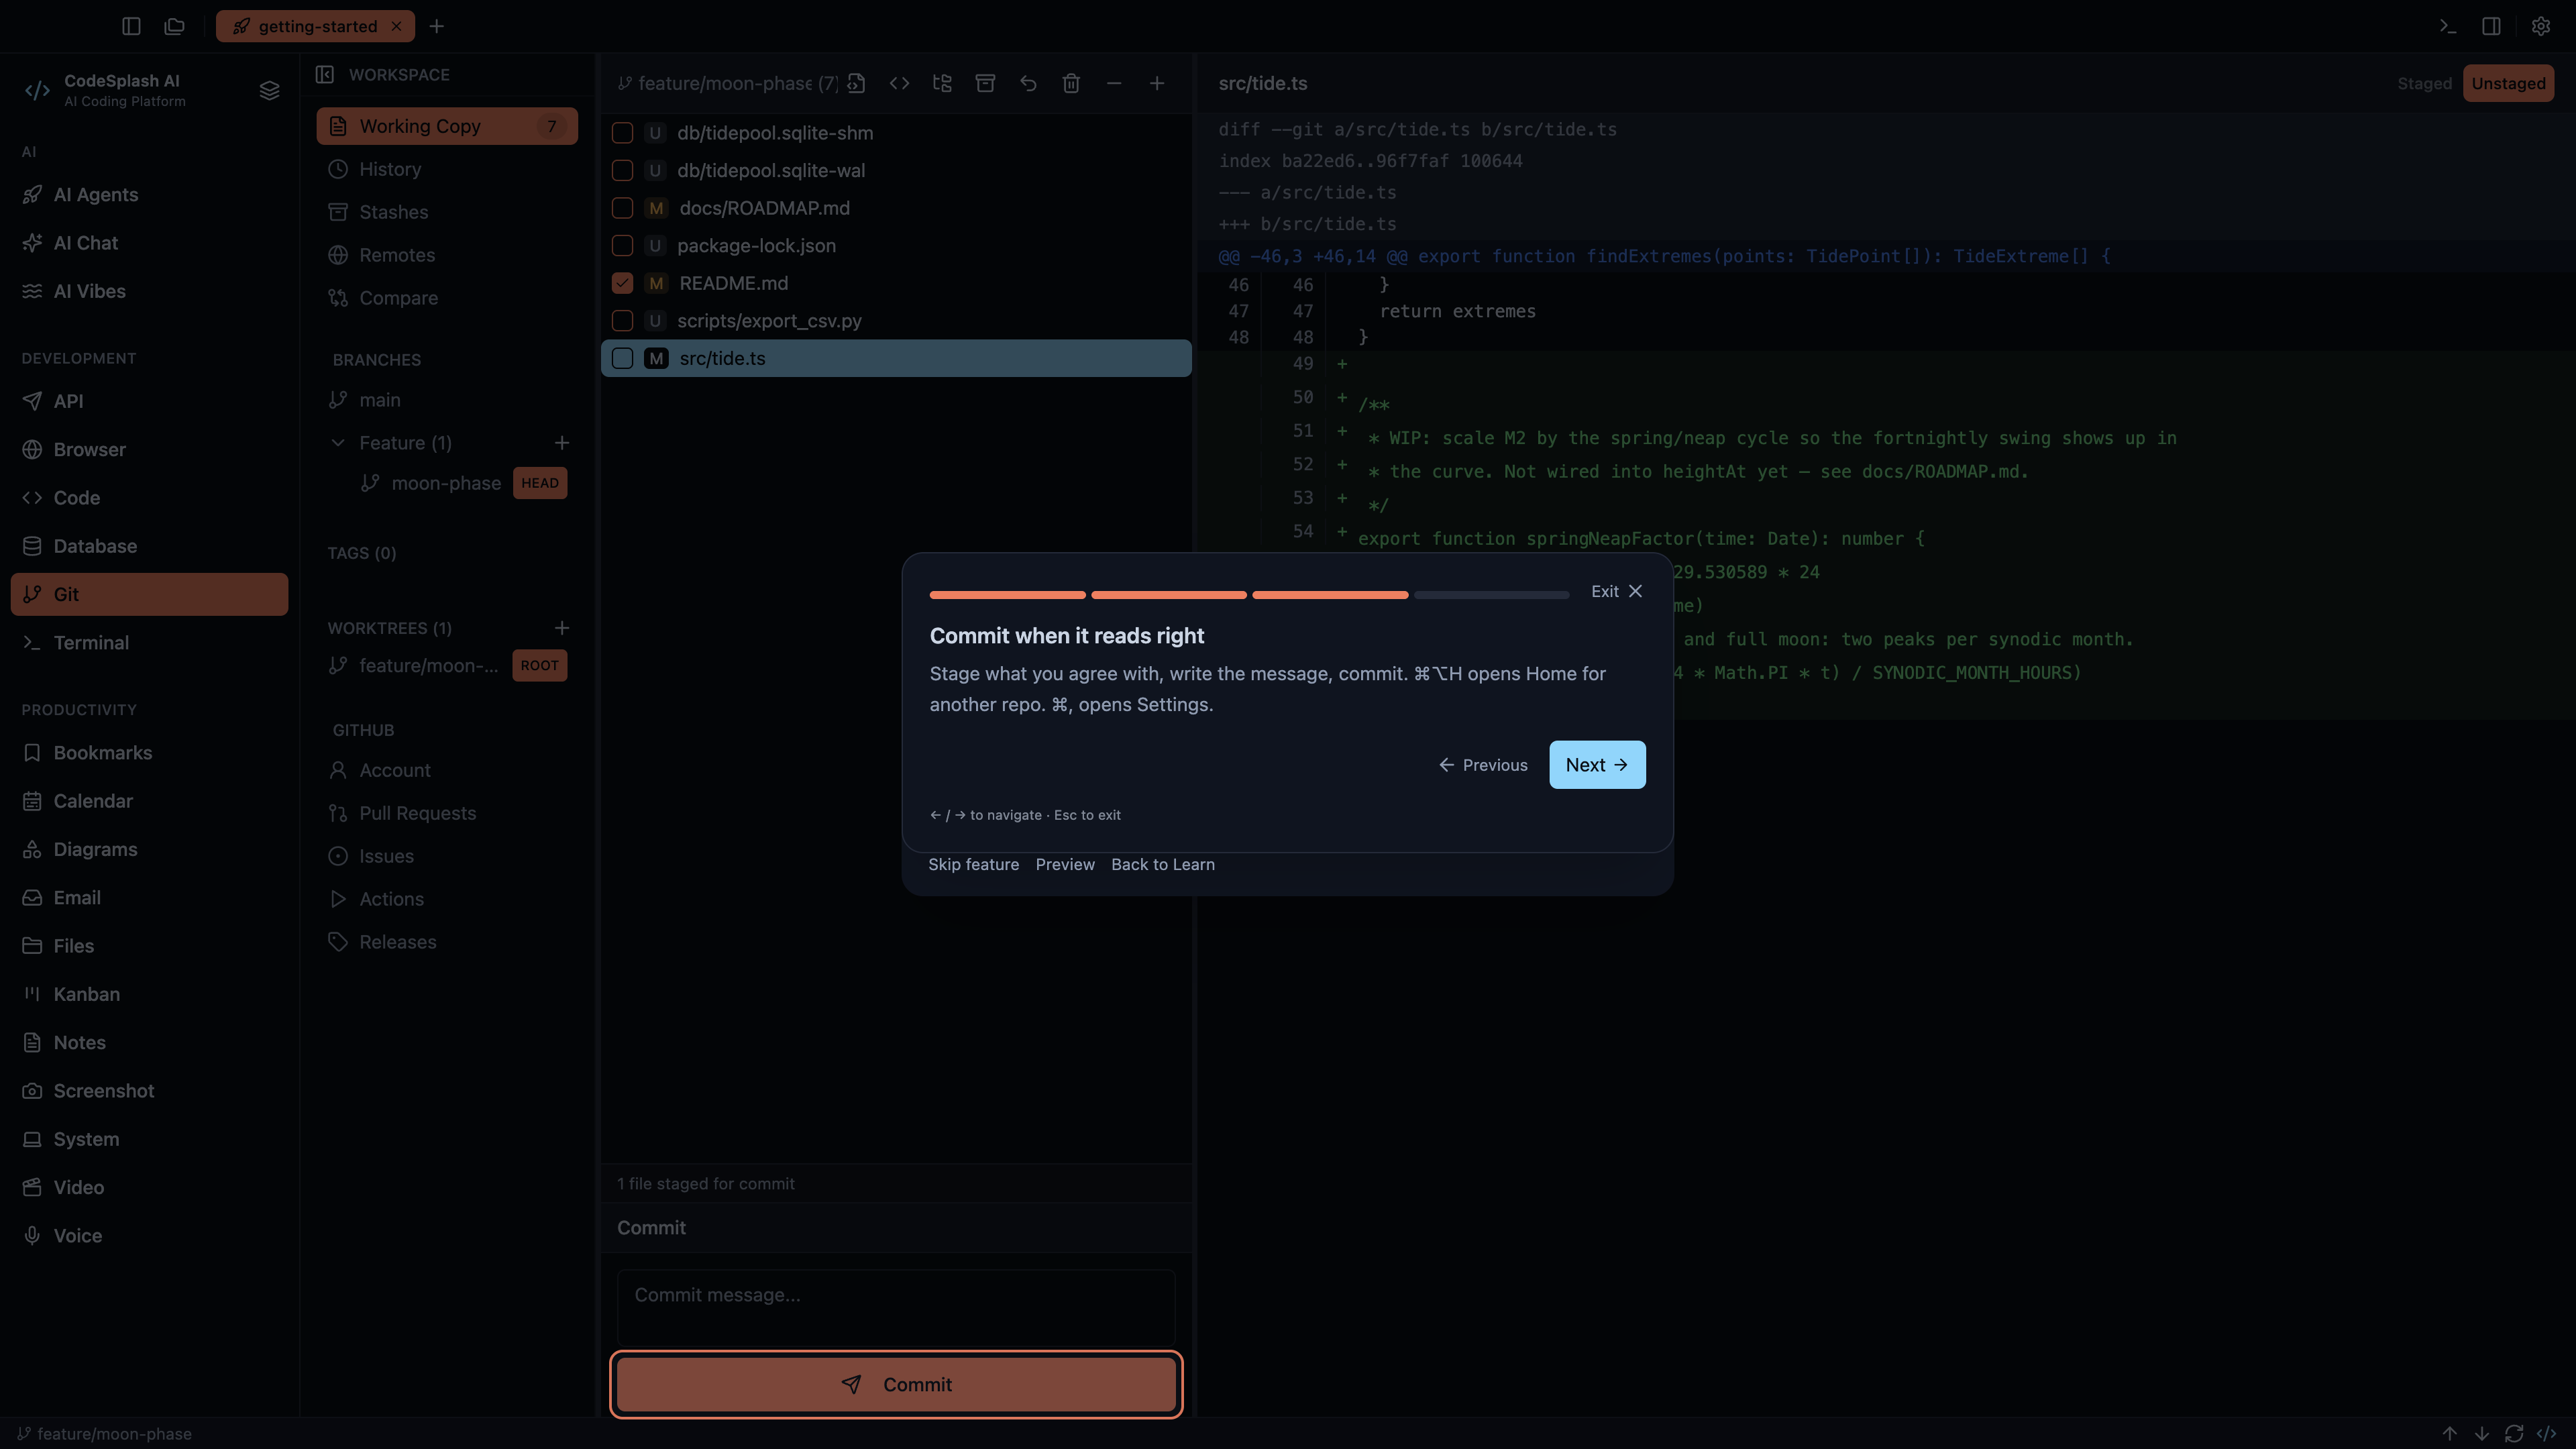This screenshot has height=1449, width=2576.
Task: Check the scripts/export_csv.py checkbox
Action: tap(622, 321)
